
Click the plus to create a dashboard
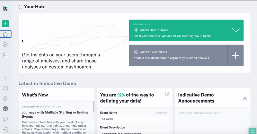click(x=235, y=55)
